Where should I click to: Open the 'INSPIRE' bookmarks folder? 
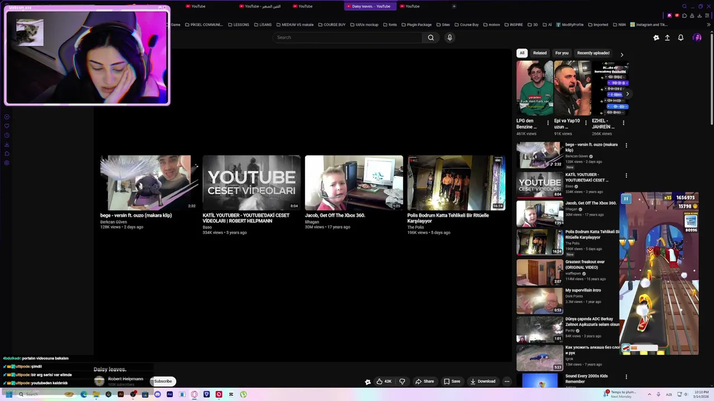[x=513, y=25]
